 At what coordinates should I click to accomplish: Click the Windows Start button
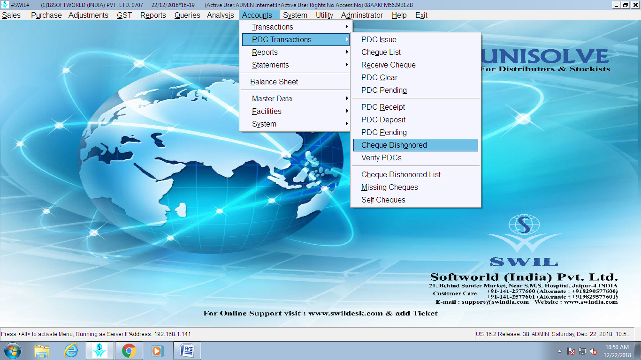pyautogui.click(x=13, y=351)
